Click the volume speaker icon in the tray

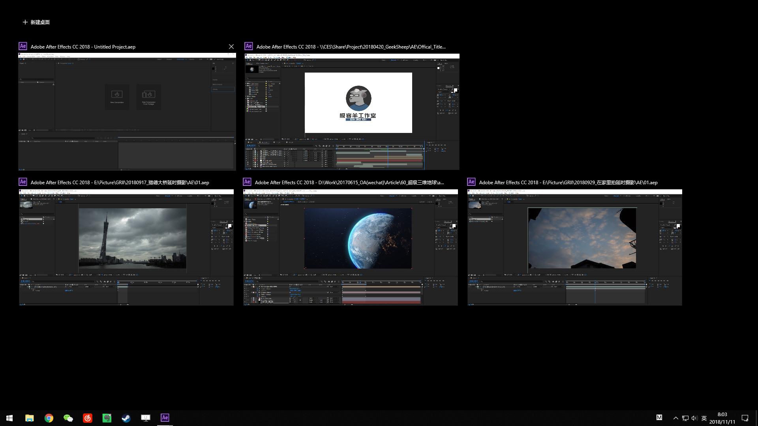coord(694,418)
